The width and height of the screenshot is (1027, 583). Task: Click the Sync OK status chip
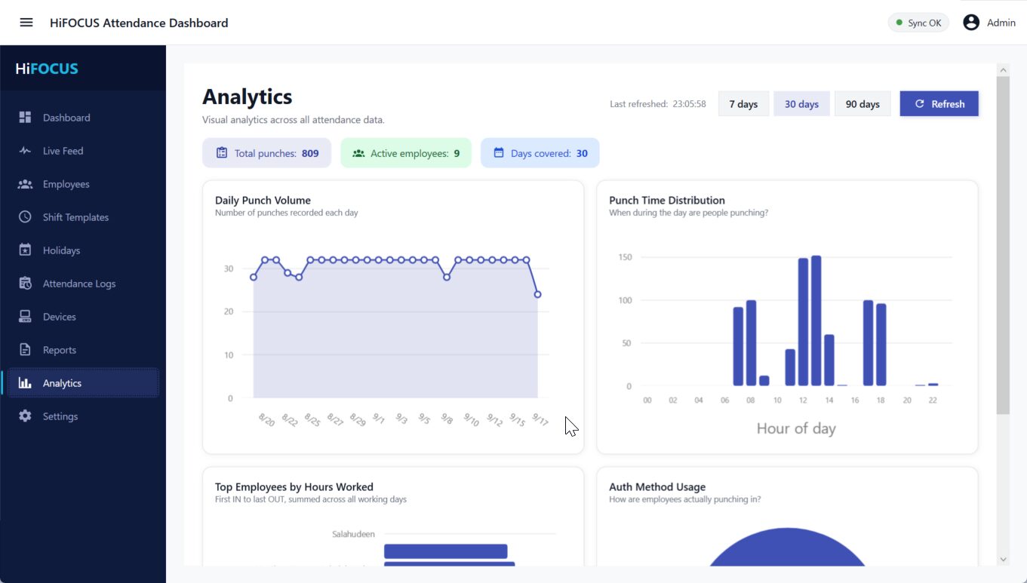coord(918,23)
